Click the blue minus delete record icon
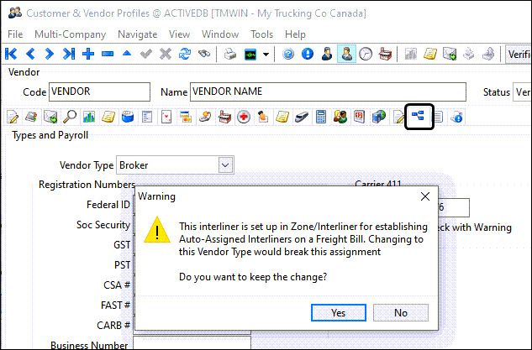This screenshot has width=532, height=350. click(x=108, y=54)
